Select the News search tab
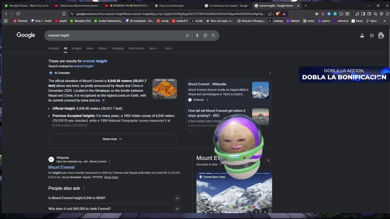The width and height of the screenshot is (390, 219). point(90,48)
